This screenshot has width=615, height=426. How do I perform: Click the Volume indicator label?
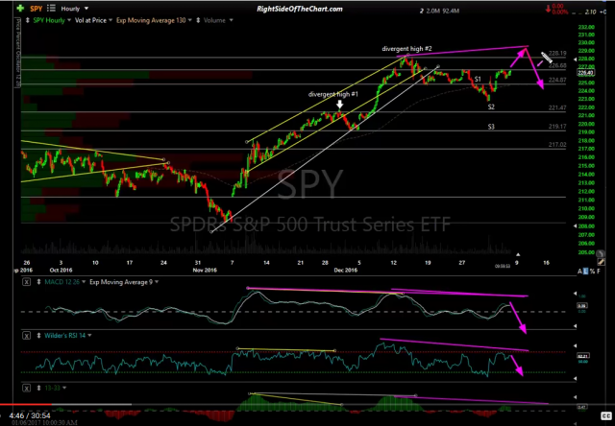pos(214,20)
